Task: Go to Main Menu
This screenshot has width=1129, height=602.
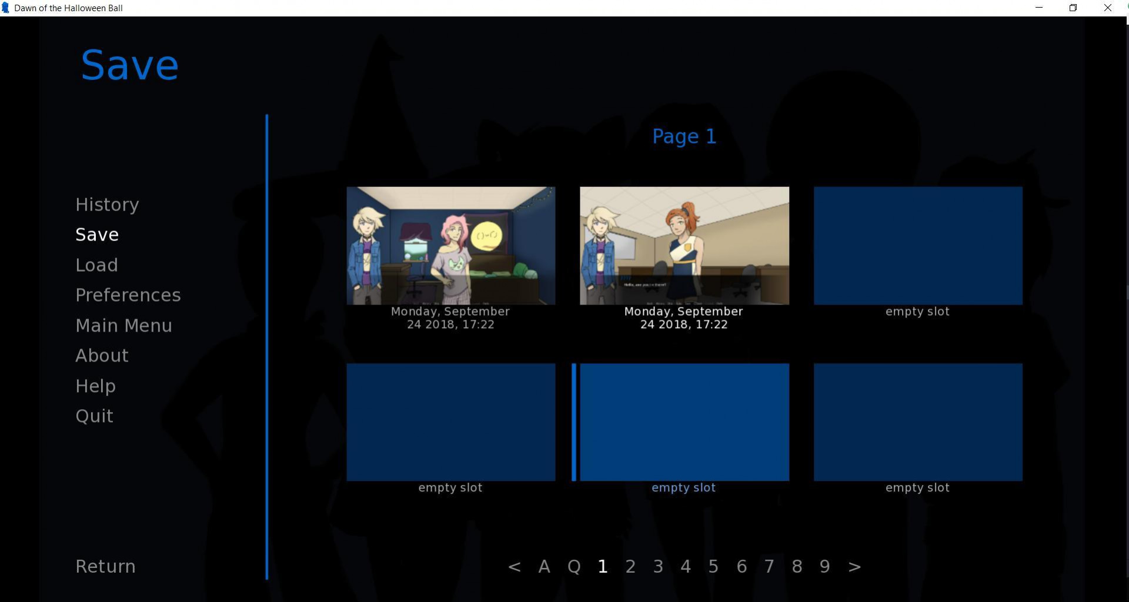Action: 123,326
